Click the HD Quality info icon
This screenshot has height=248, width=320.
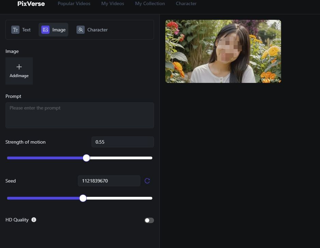tap(33, 220)
